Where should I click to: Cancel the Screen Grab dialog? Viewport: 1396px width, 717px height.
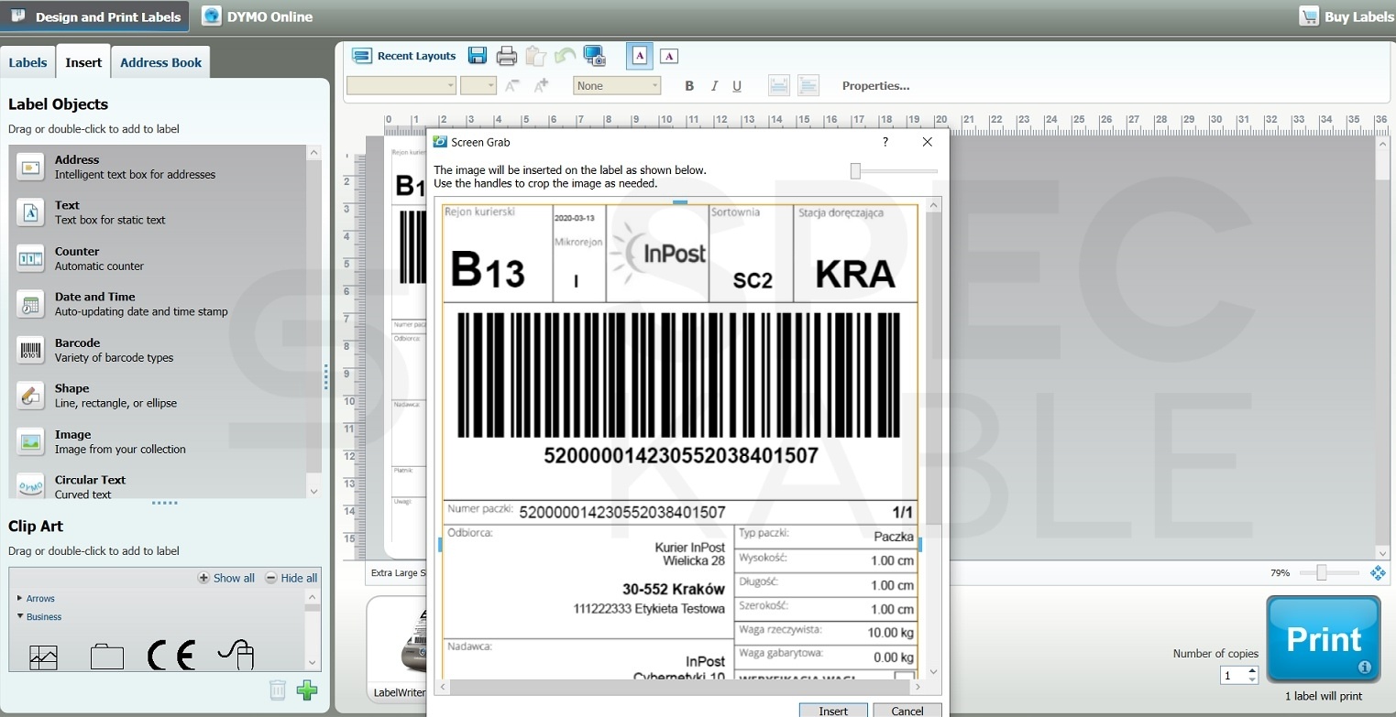pos(907,711)
